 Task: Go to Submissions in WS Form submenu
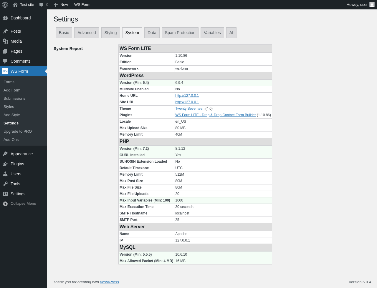click(14, 99)
